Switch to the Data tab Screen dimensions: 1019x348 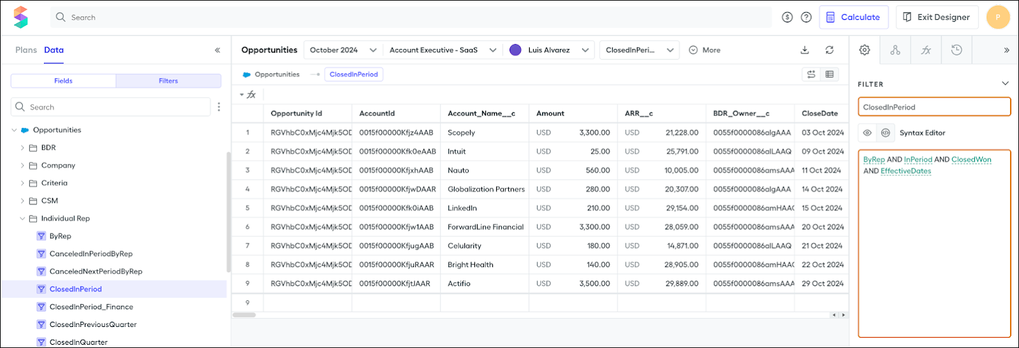(x=53, y=50)
